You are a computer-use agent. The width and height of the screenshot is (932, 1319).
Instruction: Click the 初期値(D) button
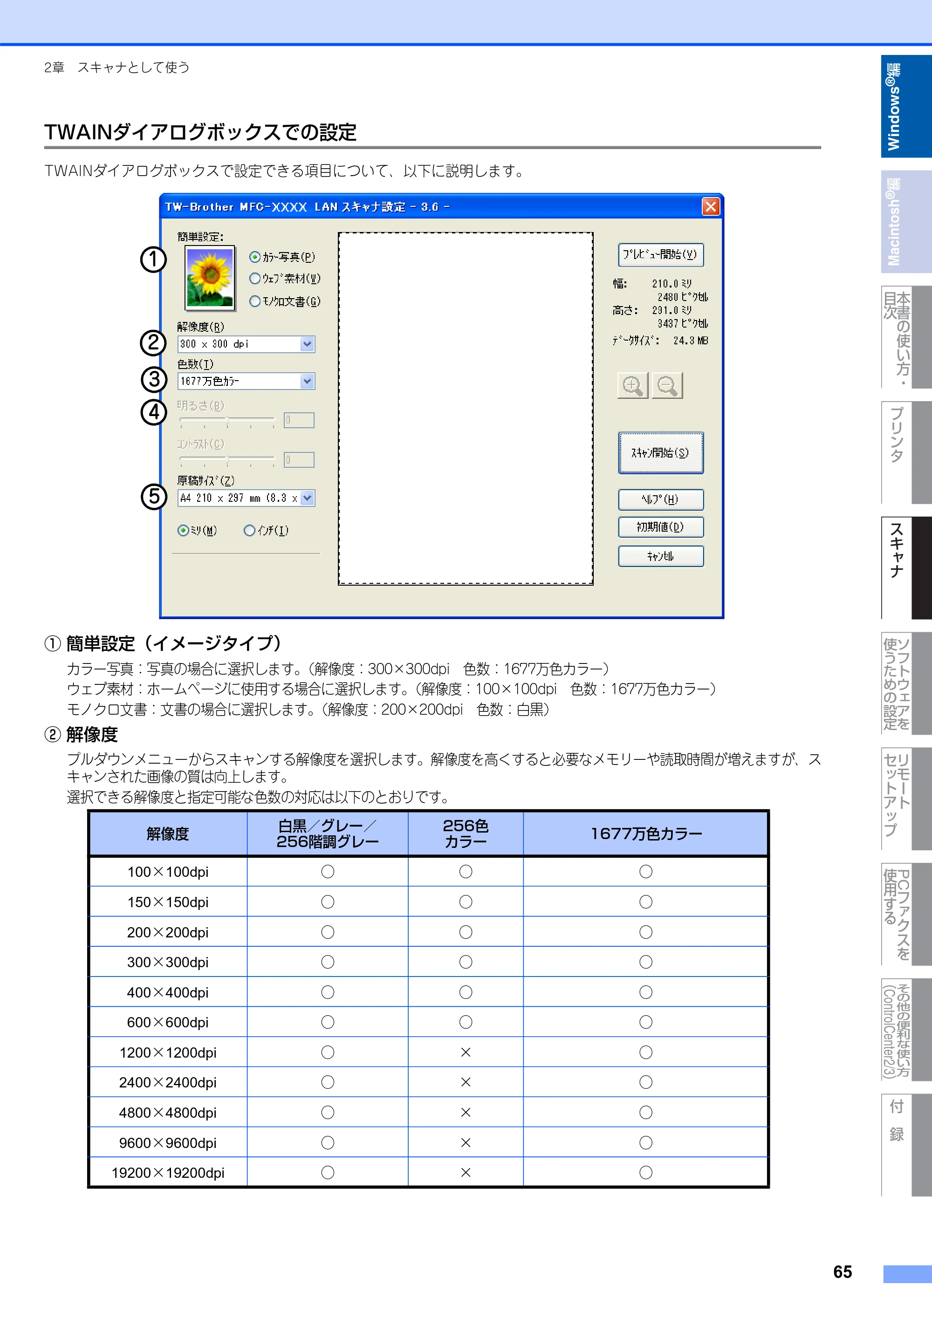pyautogui.click(x=661, y=527)
